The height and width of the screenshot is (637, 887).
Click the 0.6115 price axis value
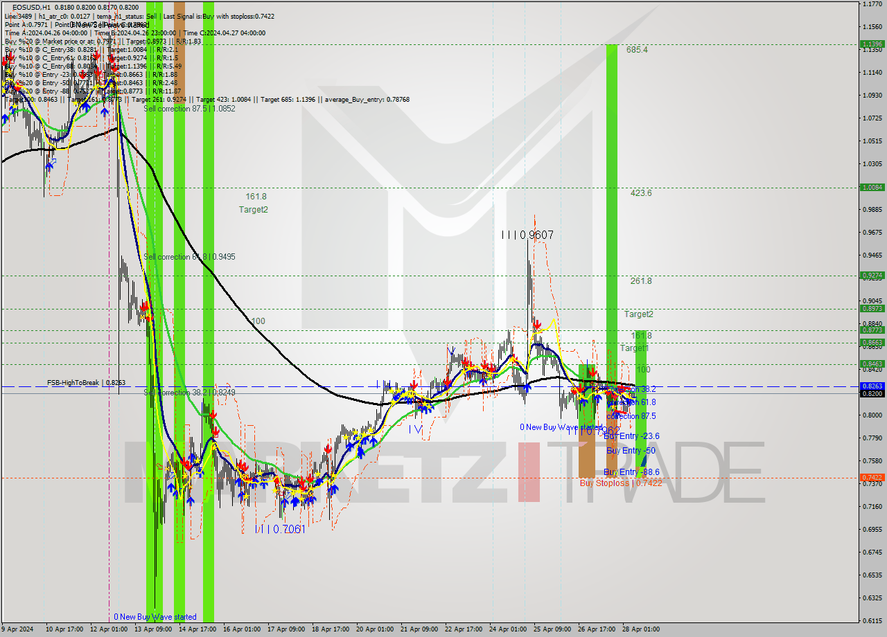point(872,620)
